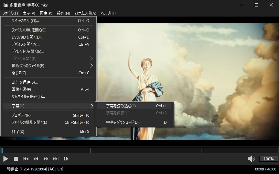This screenshot has height=174, width=279.
Task: Open the 表示(V) menu
Action: pos(29,13)
